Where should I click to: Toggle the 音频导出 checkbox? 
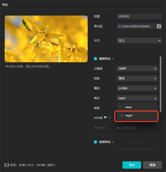[95, 142]
